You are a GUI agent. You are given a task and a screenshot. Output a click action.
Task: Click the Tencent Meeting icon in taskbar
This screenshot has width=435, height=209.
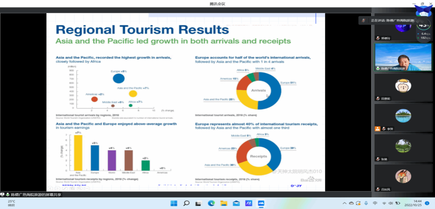(x=261, y=203)
